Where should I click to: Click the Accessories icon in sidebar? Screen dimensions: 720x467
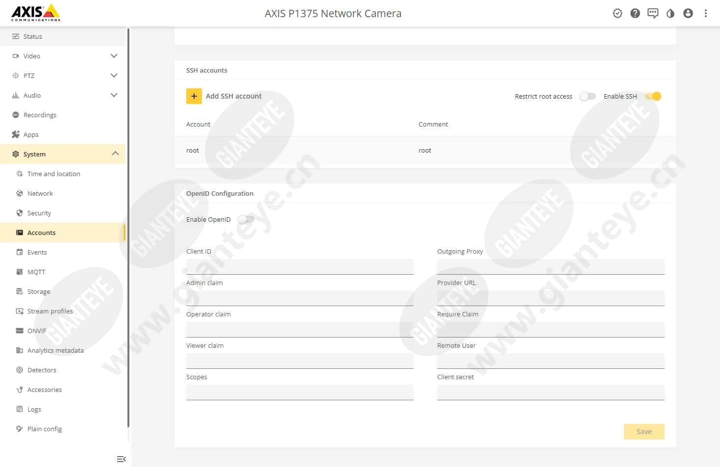[x=20, y=389]
